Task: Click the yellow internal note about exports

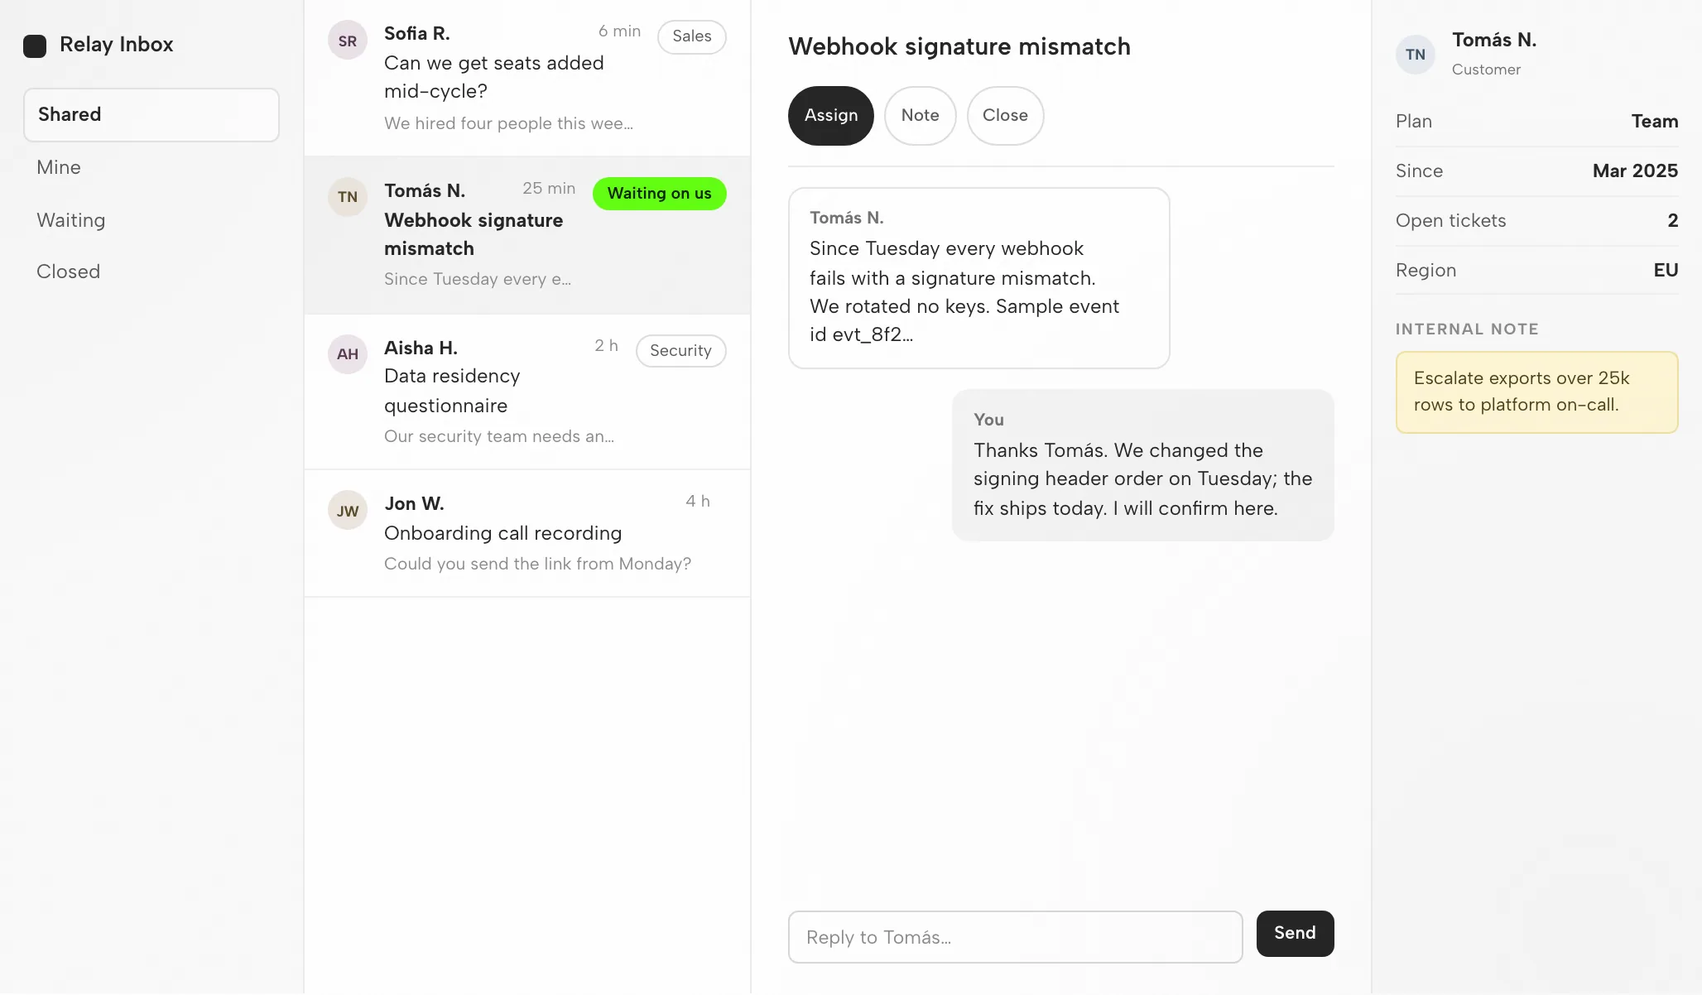Action: tap(1536, 392)
